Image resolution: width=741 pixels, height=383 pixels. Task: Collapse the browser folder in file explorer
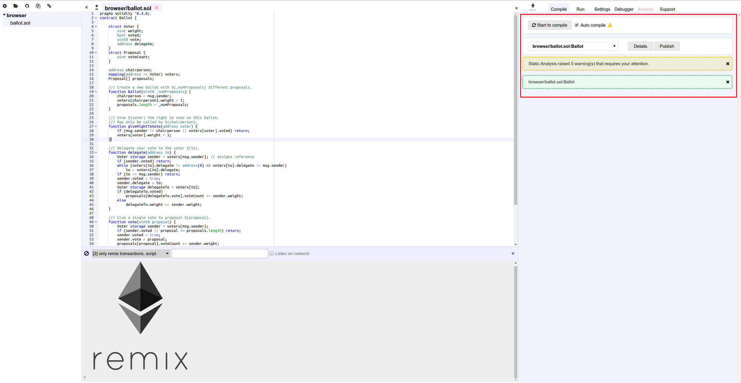(4, 15)
